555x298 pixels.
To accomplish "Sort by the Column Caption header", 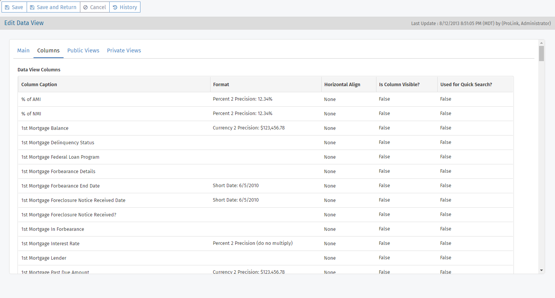I will pos(39,84).
